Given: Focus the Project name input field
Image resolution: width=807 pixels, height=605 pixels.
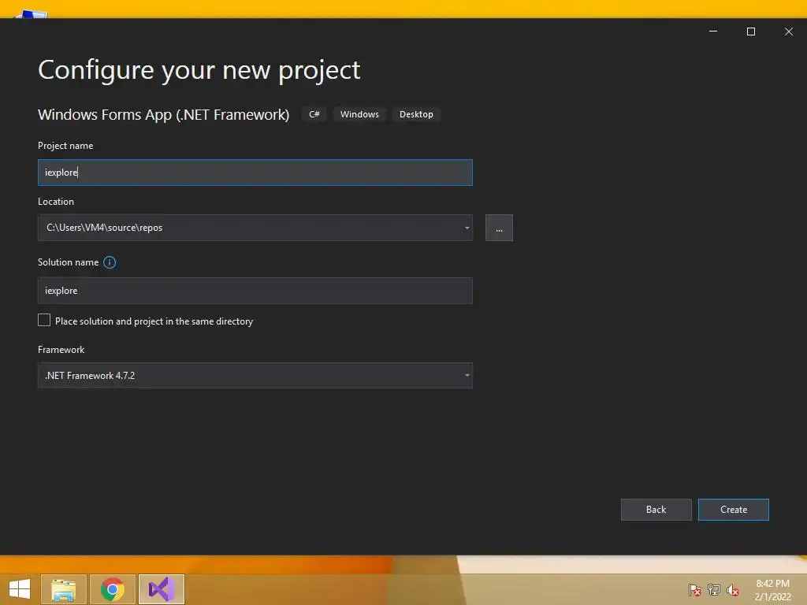Looking at the screenshot, I should (x=255, y=173).
